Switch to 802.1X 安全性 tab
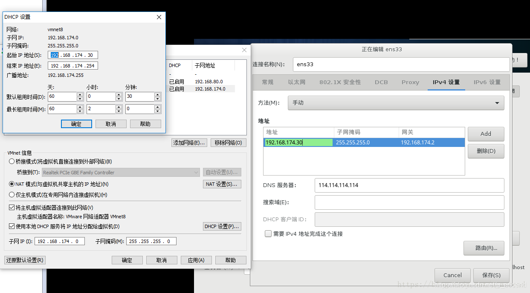Image resolution: width=530 pixels, height=293 pixels. (x=340, y=82)
